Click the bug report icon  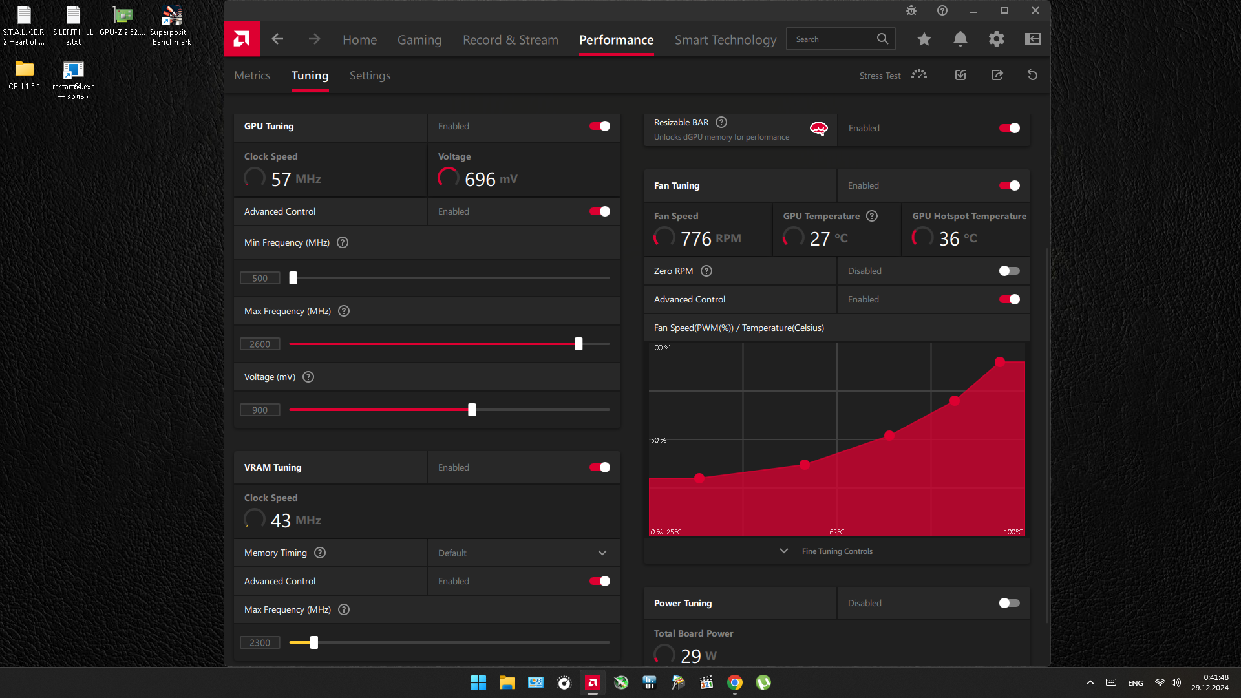[x=911, y=10]
